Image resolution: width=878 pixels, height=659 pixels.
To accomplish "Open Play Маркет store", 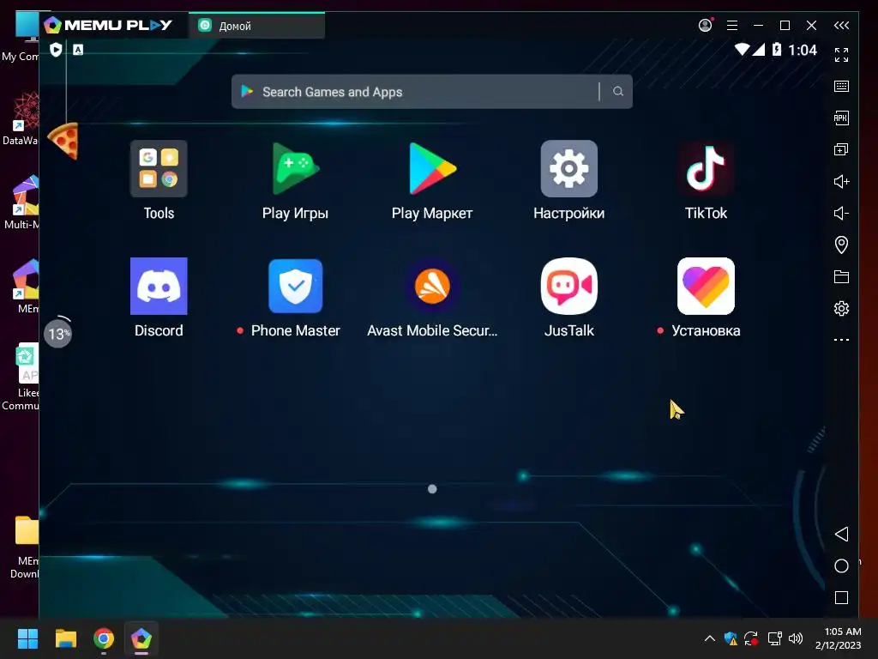I will (x=432, y=169).
